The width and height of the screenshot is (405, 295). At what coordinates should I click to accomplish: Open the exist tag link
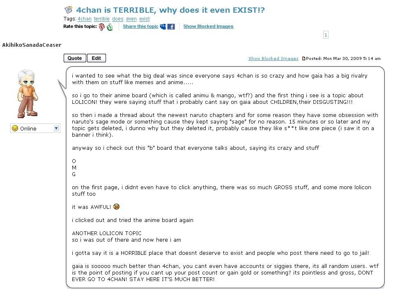[x=145, y=19]
